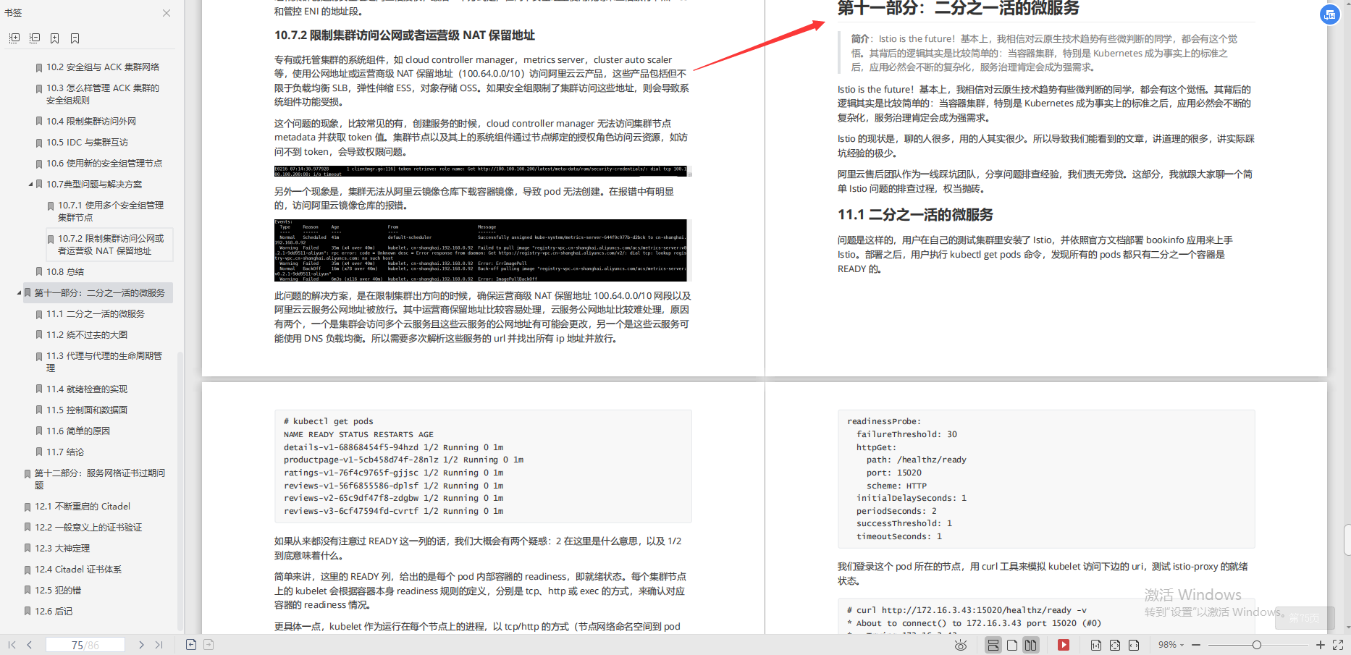
Task: Go to the next page
Action: (x=141, y=645)
